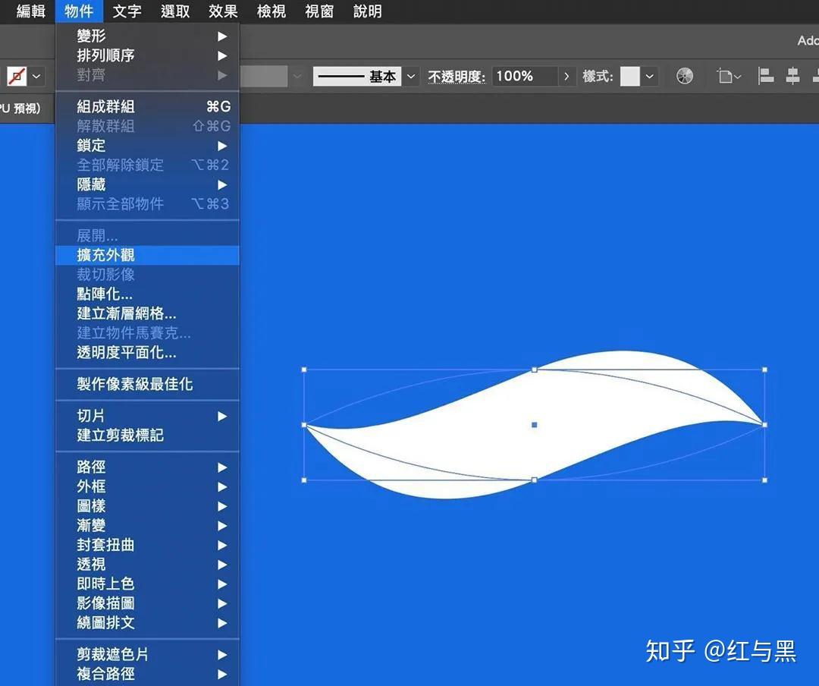This screenshot has width=819, height=686.
Task: Click 製作像素級最佳化 menu item
Action: click(x=135, y=385)
